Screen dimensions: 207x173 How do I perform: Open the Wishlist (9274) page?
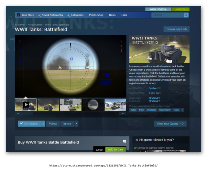158,9
